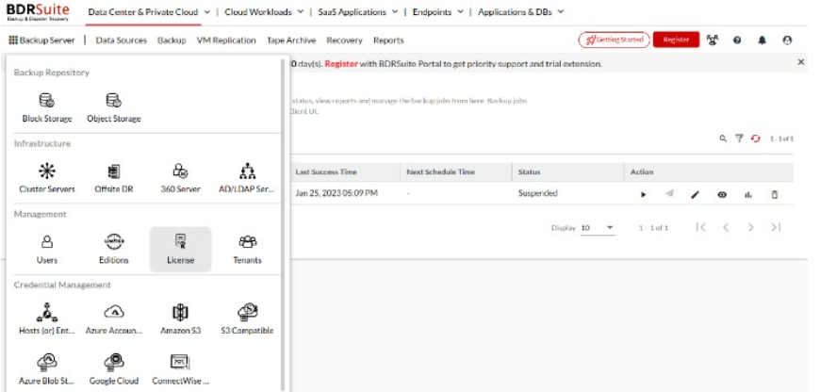Click the Suspended status cell
Viewport: 820px width, 392px height.
(537, 193)
